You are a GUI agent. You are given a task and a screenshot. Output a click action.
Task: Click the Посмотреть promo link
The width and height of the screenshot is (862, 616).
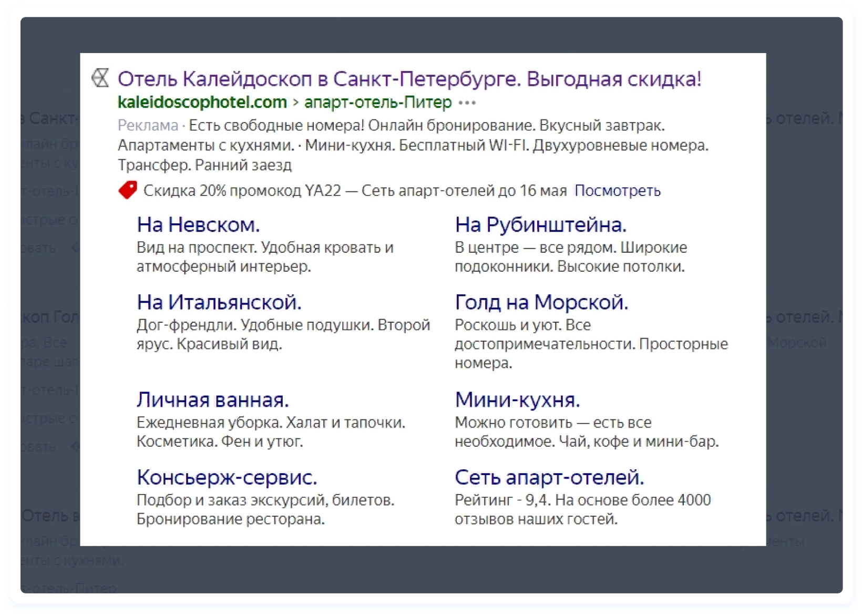(x=617, y=190)
